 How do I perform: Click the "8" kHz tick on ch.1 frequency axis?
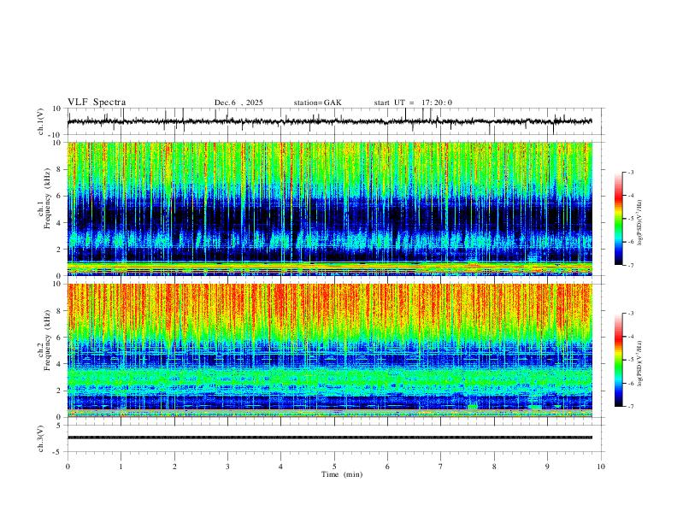[60, 169]
